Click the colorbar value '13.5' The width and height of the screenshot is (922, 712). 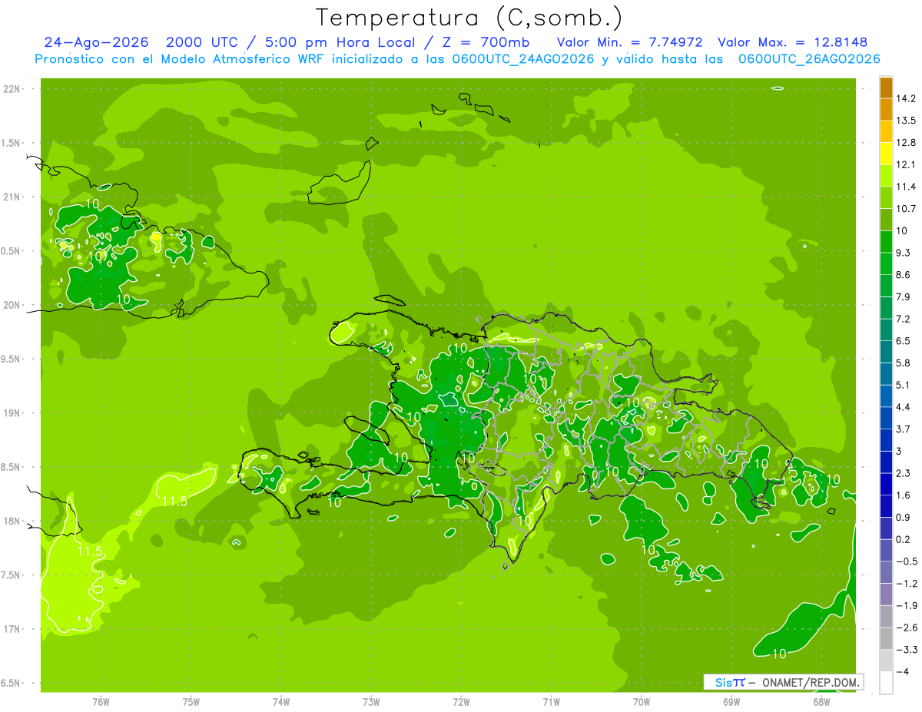906,121
